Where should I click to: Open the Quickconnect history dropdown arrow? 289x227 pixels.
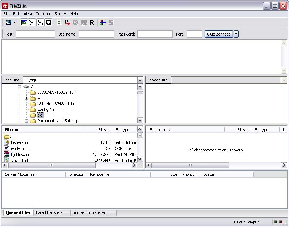point(236,34)
